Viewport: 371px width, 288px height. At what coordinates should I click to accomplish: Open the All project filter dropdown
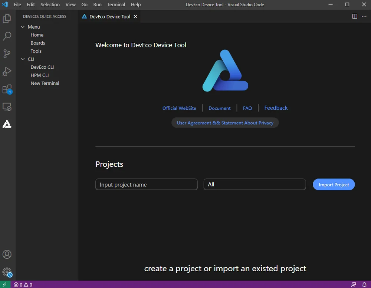pyautogui.click(x=255, y=184)
